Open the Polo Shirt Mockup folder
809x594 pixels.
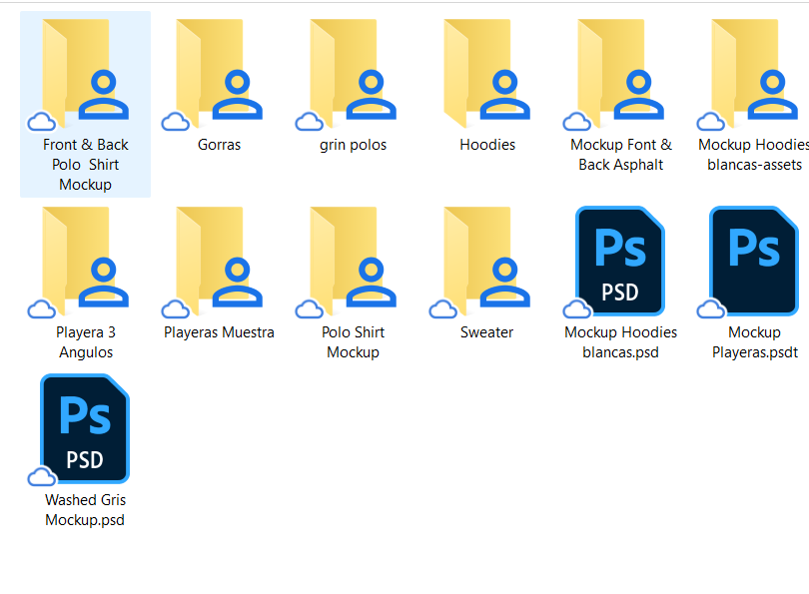coord(354,258)
